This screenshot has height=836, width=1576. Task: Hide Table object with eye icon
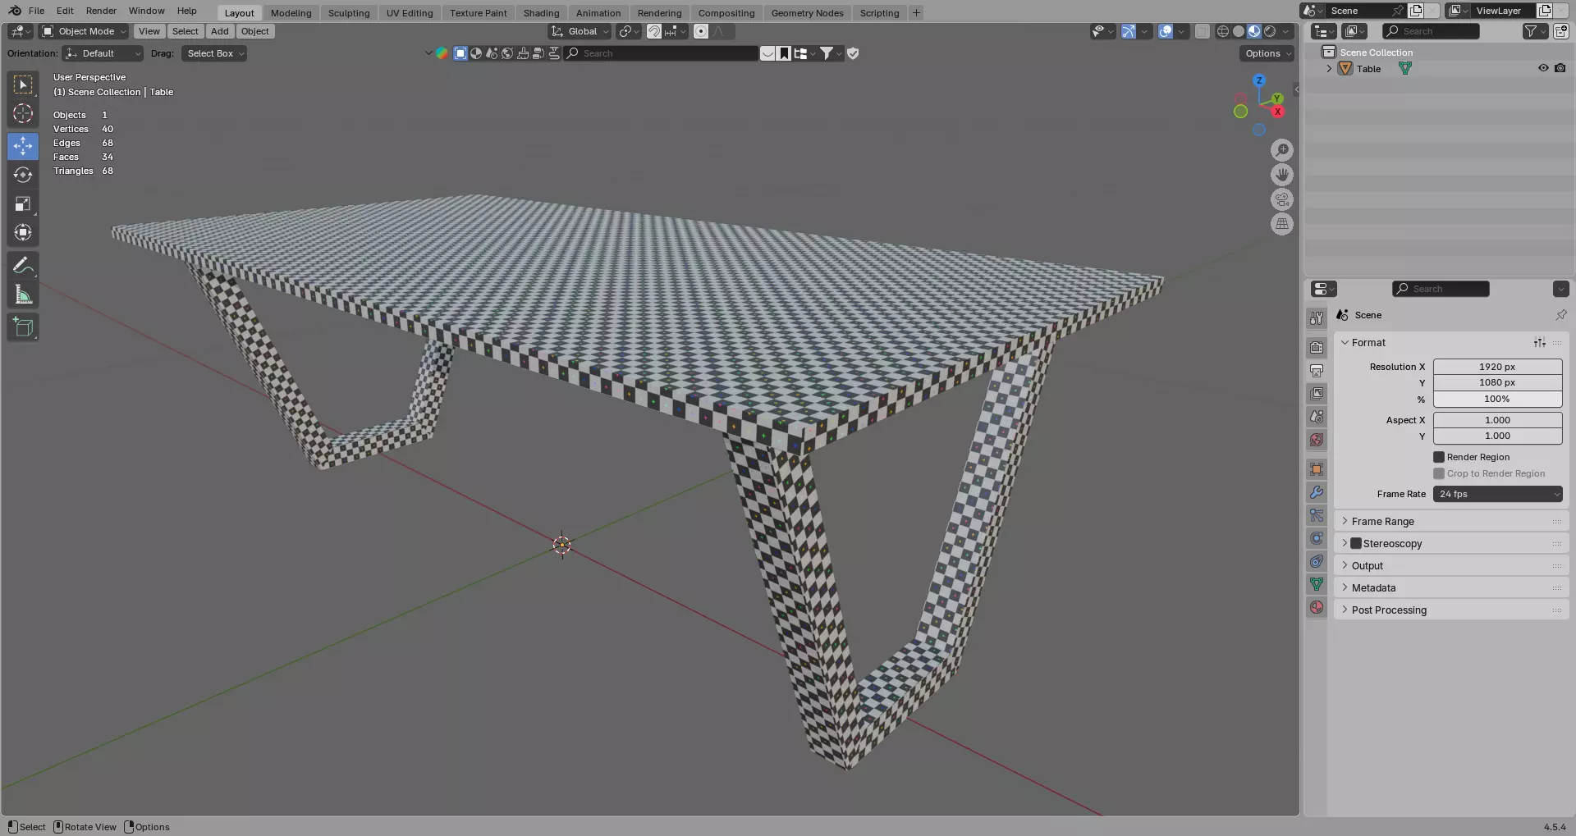[x=1543, y=68]
